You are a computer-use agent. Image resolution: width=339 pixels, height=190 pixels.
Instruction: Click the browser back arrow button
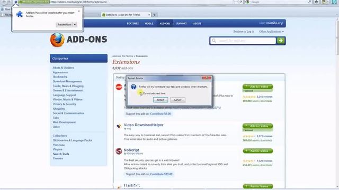[4, 2]
